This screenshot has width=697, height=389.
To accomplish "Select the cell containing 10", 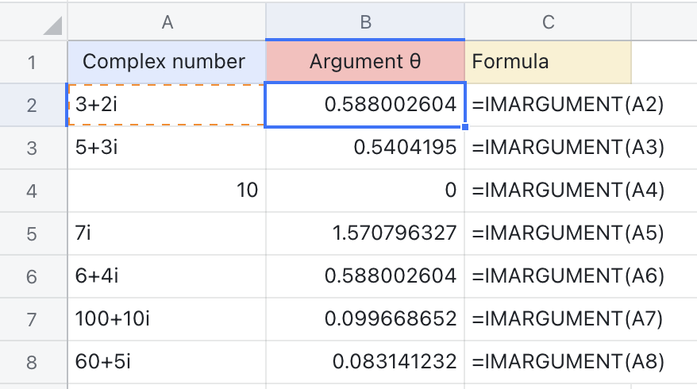I will pos(167,191).
